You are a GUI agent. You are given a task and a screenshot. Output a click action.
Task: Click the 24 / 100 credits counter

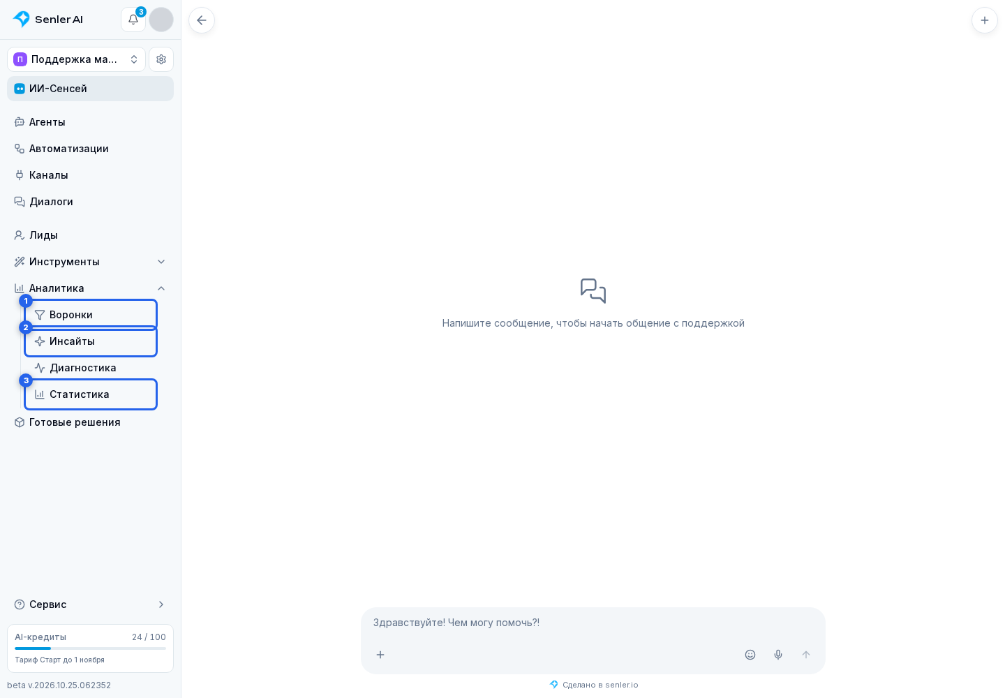tap(149, 637)
